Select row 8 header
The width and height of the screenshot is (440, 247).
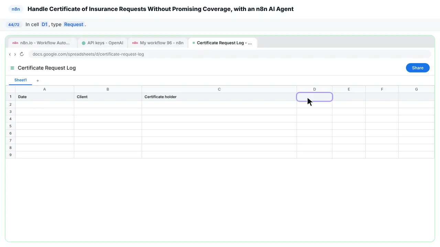point(10,148)
